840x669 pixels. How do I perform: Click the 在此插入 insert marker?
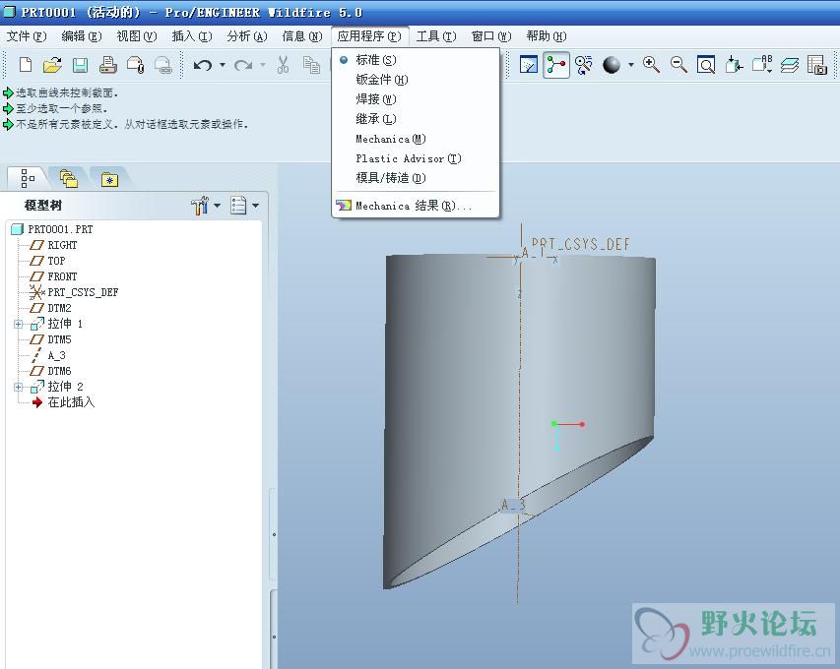(71, 402)
